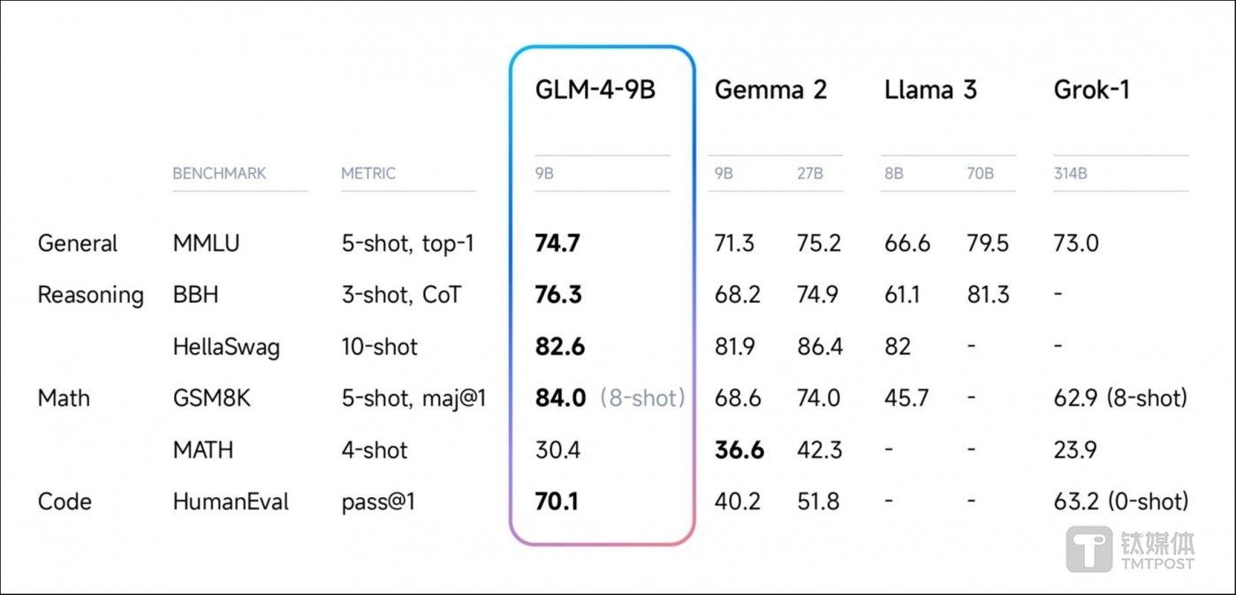Image resolution: width=1236 pixels, height=595 pixels.
Task: Click the Grok-1 column heading
Action: pos(1091,90)
